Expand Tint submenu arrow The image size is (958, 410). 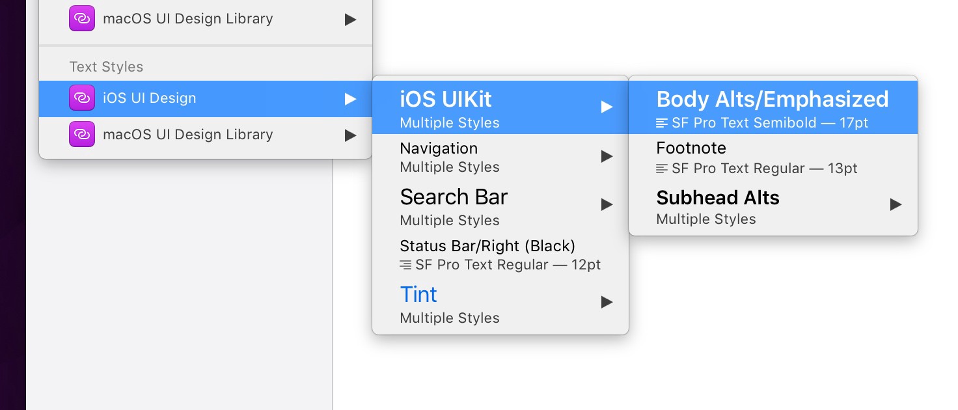coord(607,302)
